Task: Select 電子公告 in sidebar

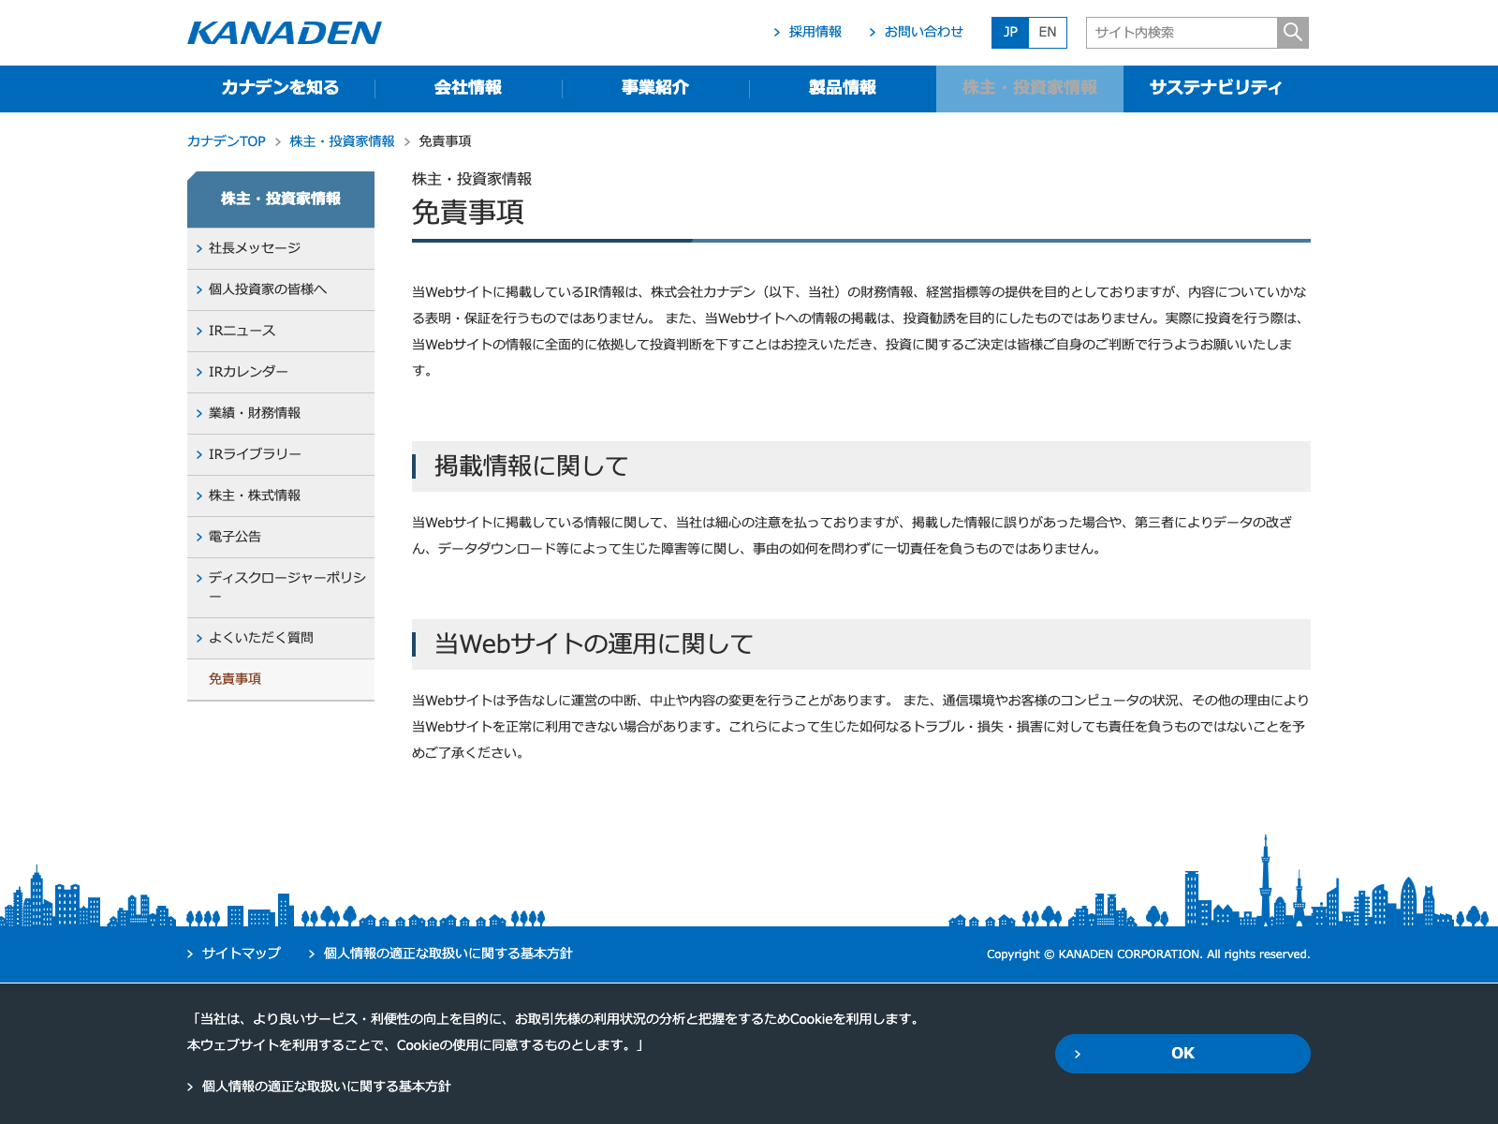Action: coord(235,537)
